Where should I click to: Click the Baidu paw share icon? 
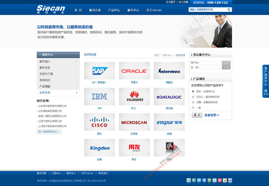[204, 180]
